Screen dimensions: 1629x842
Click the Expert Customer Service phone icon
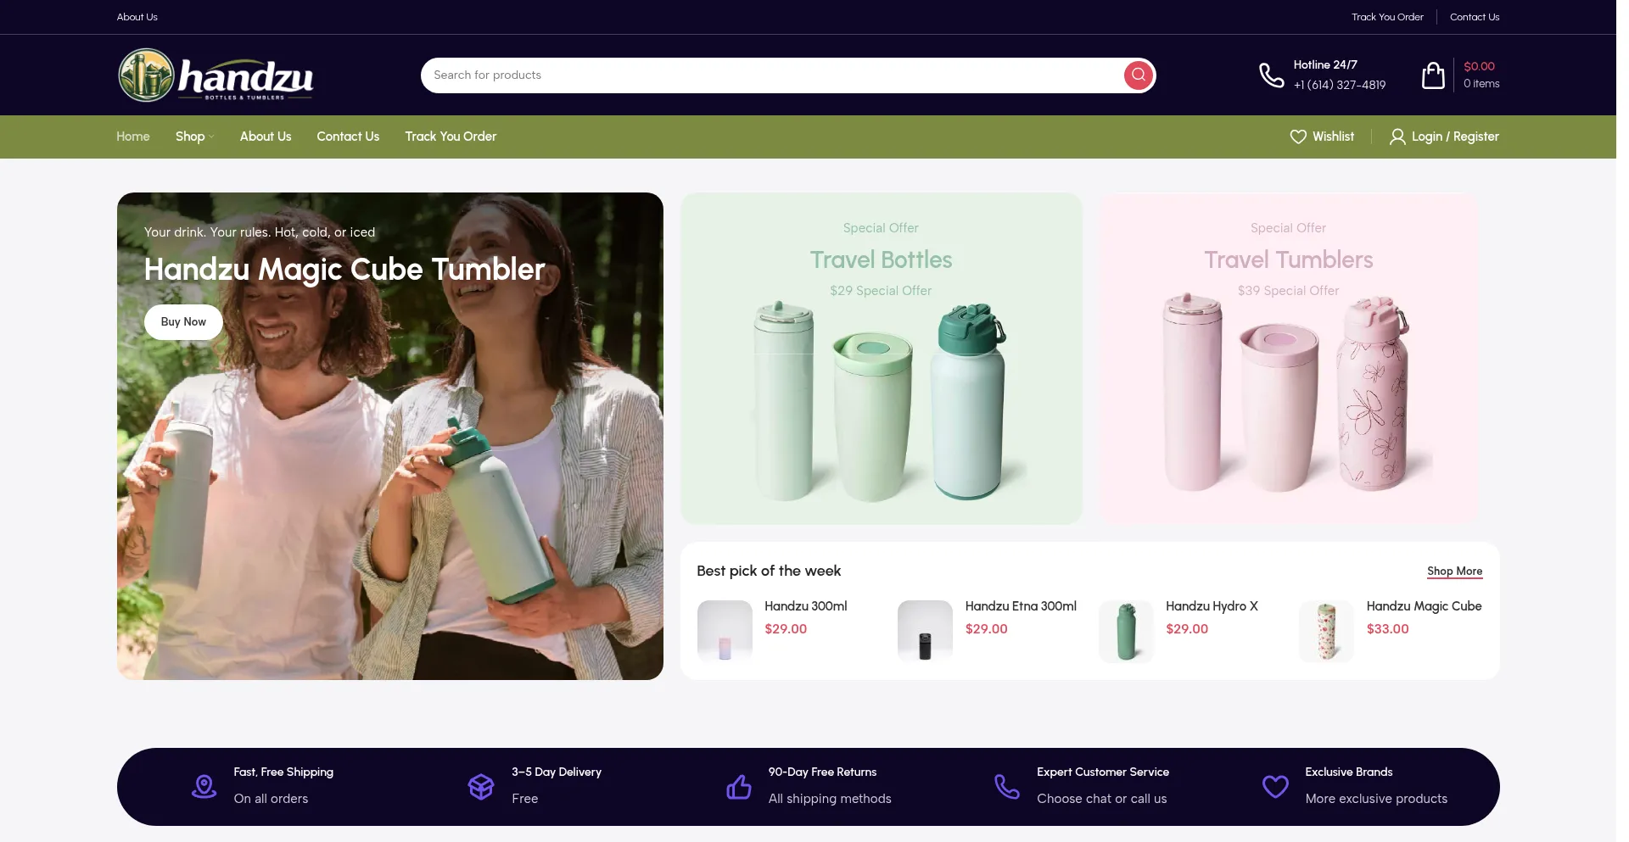click(x=1007, y=786)
